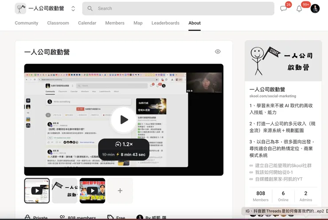Select the first video thumbnail

pyautogui.click(x=37, y=190)
